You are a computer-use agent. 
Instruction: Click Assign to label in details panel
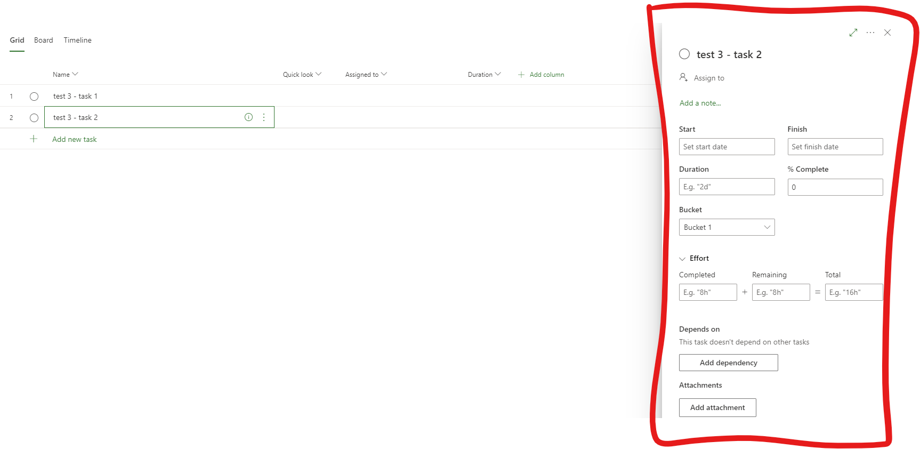709,78
